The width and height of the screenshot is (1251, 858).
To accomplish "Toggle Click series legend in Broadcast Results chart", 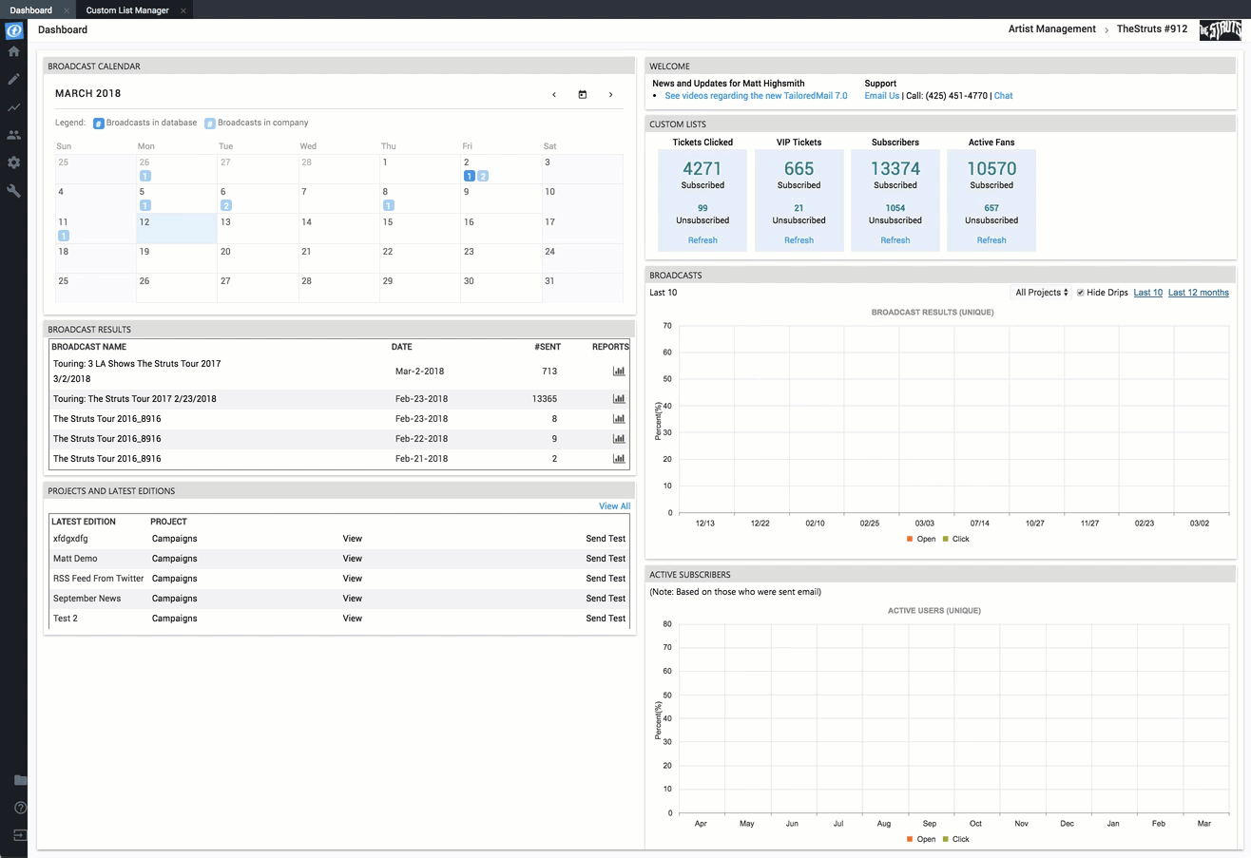I will 955,539.
